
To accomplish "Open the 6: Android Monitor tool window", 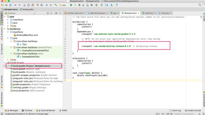I will click(46, 110).
